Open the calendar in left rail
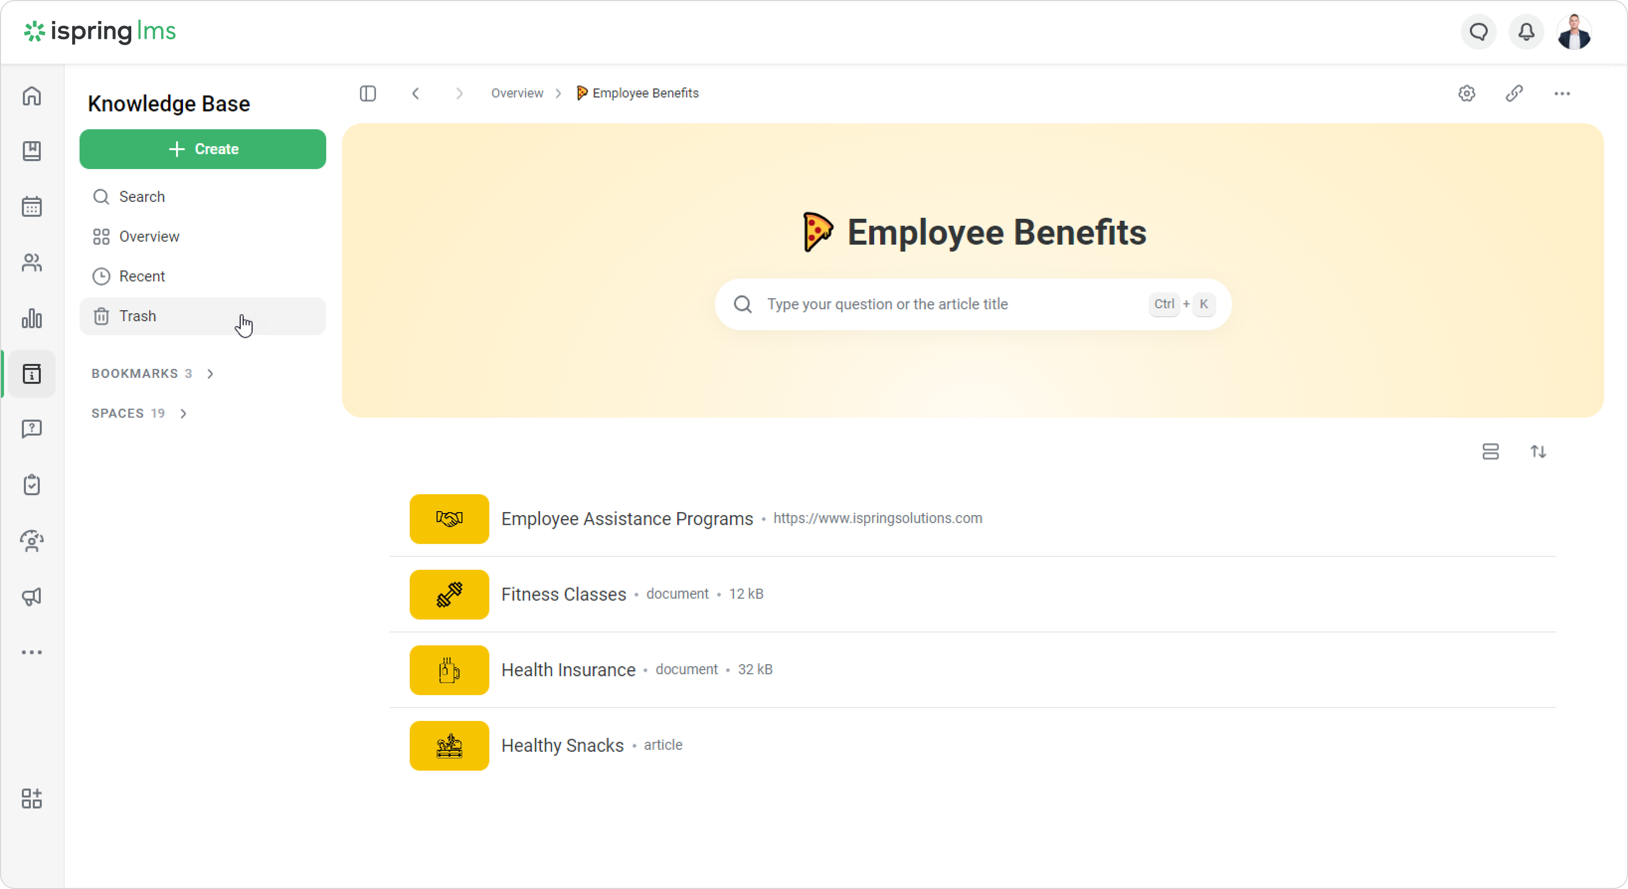The height and width of the screenshot is (889, 1628). (32, 207)
